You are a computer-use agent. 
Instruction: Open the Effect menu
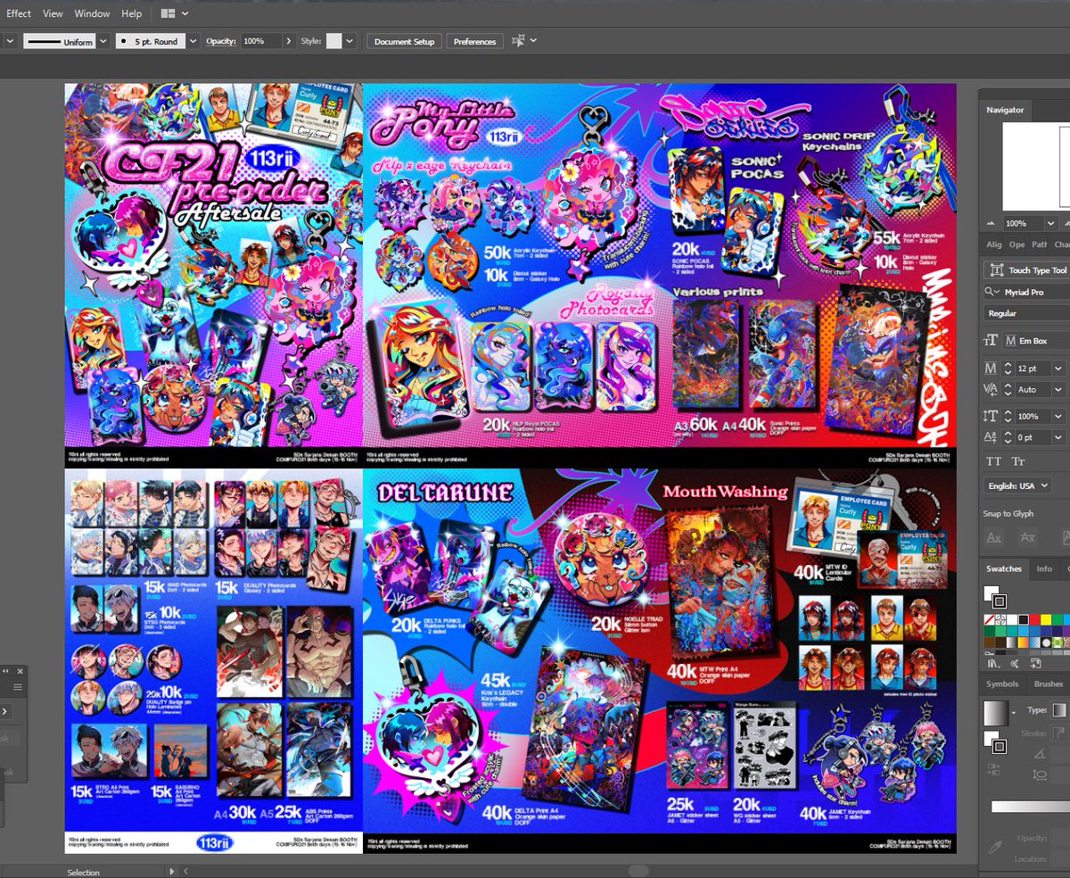click(x=18, y=13)
